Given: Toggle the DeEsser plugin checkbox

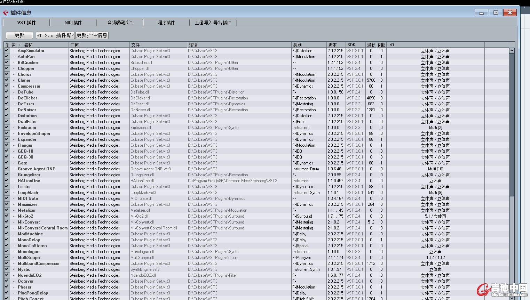Looking at the screenshot, I should [7, 104].
